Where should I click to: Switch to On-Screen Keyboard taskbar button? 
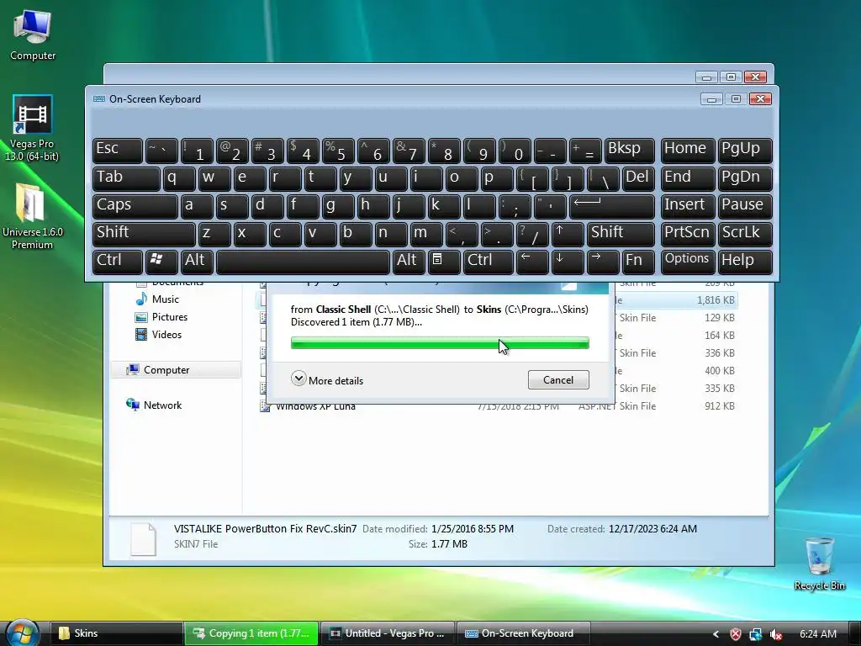(524, 633)
